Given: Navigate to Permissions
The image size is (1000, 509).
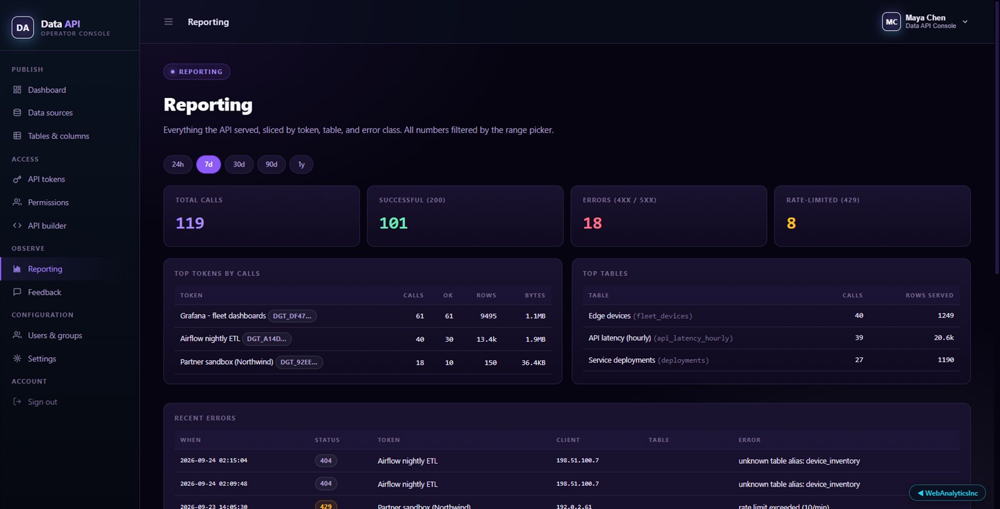Looking at the screenshot, I should tap(69, 202).
